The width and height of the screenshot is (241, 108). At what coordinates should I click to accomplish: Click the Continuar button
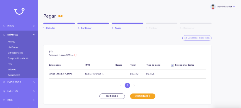tap(142, 96)
